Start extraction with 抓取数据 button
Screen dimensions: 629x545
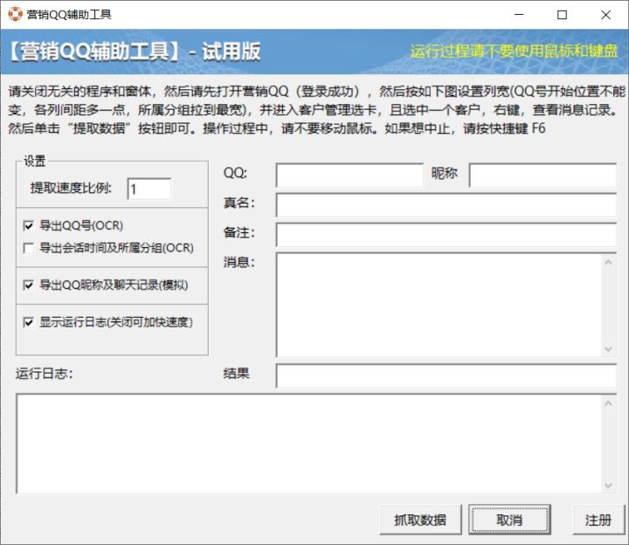point(420,521)
